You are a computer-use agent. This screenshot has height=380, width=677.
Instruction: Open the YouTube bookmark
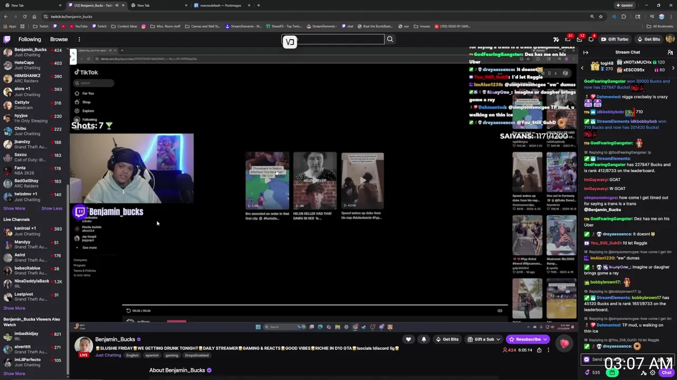(x=78, y=26)
